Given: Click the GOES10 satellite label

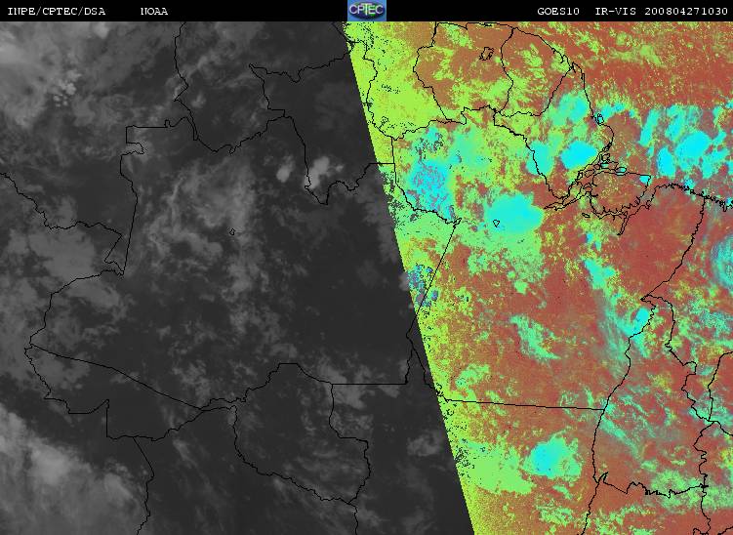Looking at the screenshot, I should [558, 12].
